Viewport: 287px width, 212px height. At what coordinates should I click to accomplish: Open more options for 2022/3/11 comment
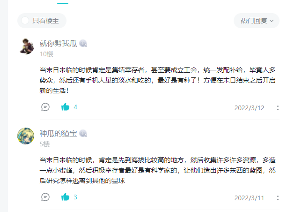click(278, 198)
